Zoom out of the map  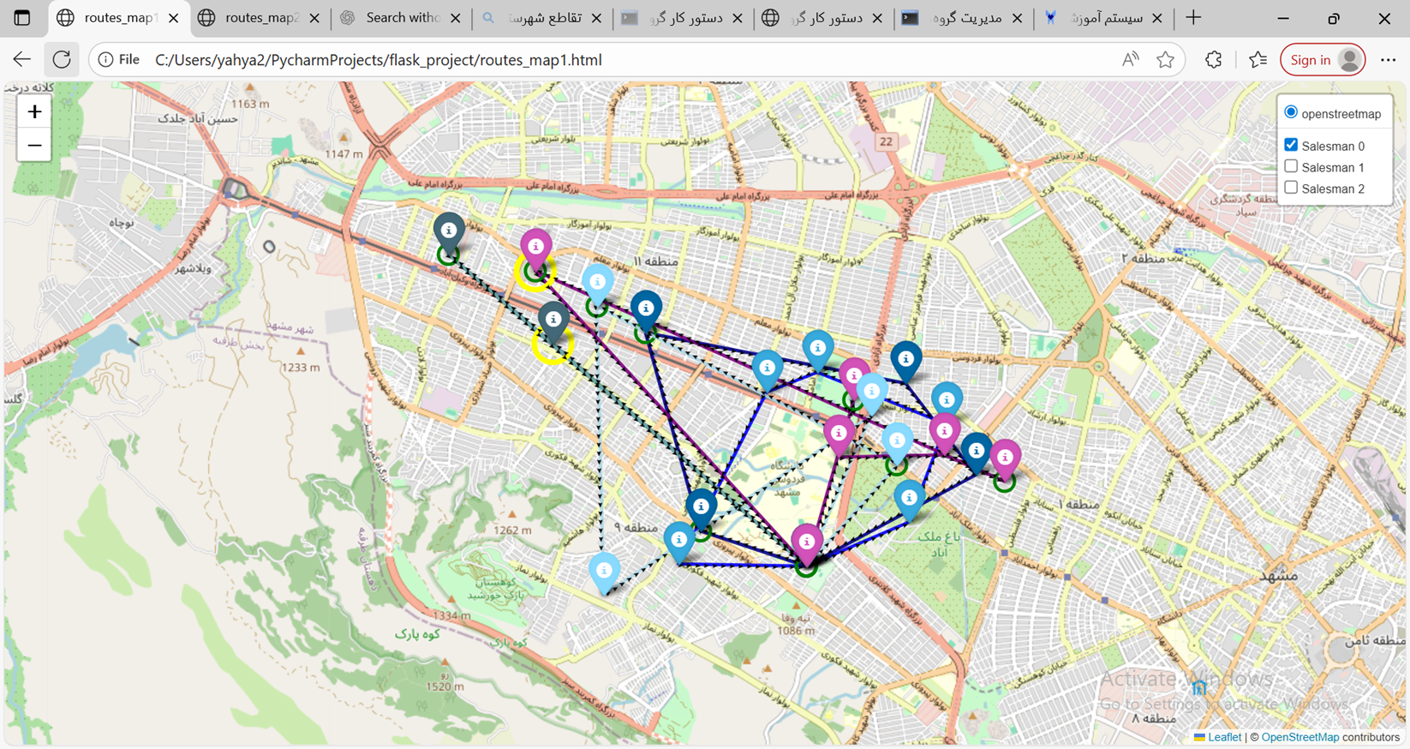pos(34,146)
